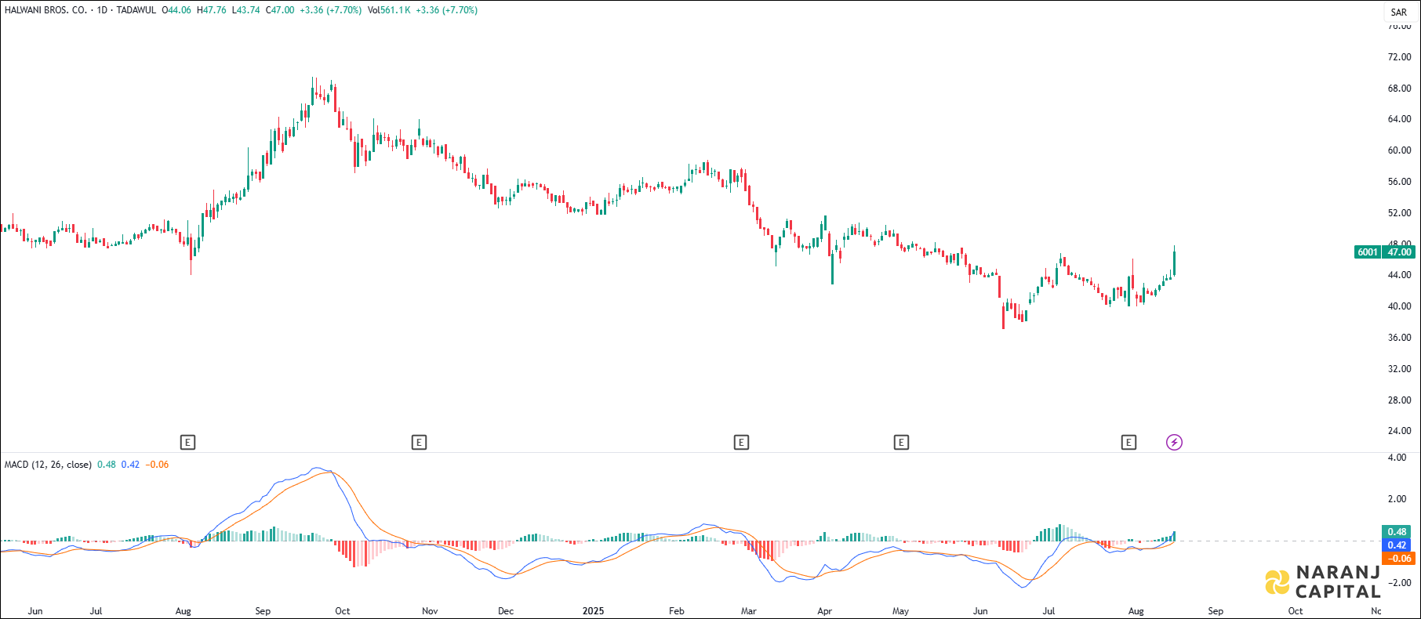The image size is (1421, 619).
Task: Click the 56.00 price axis label
Action: (1399, 182)
